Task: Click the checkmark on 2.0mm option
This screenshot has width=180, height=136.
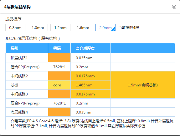Action: tap(114, 30)
